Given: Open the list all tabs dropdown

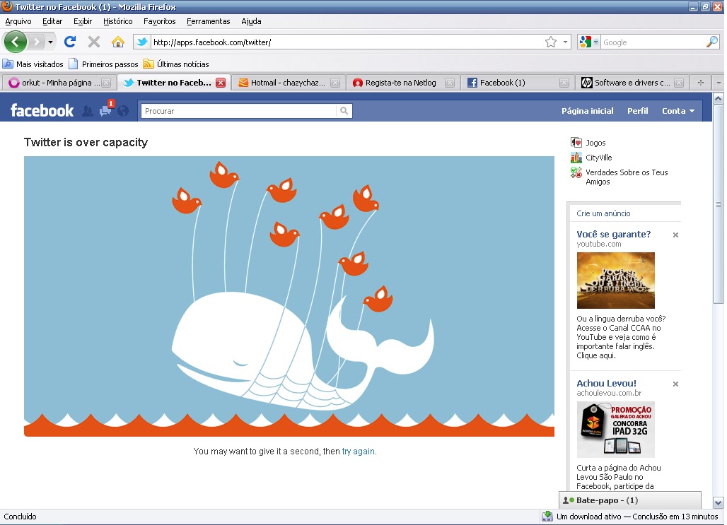Looking at the screenshot, I should [719, 83].
